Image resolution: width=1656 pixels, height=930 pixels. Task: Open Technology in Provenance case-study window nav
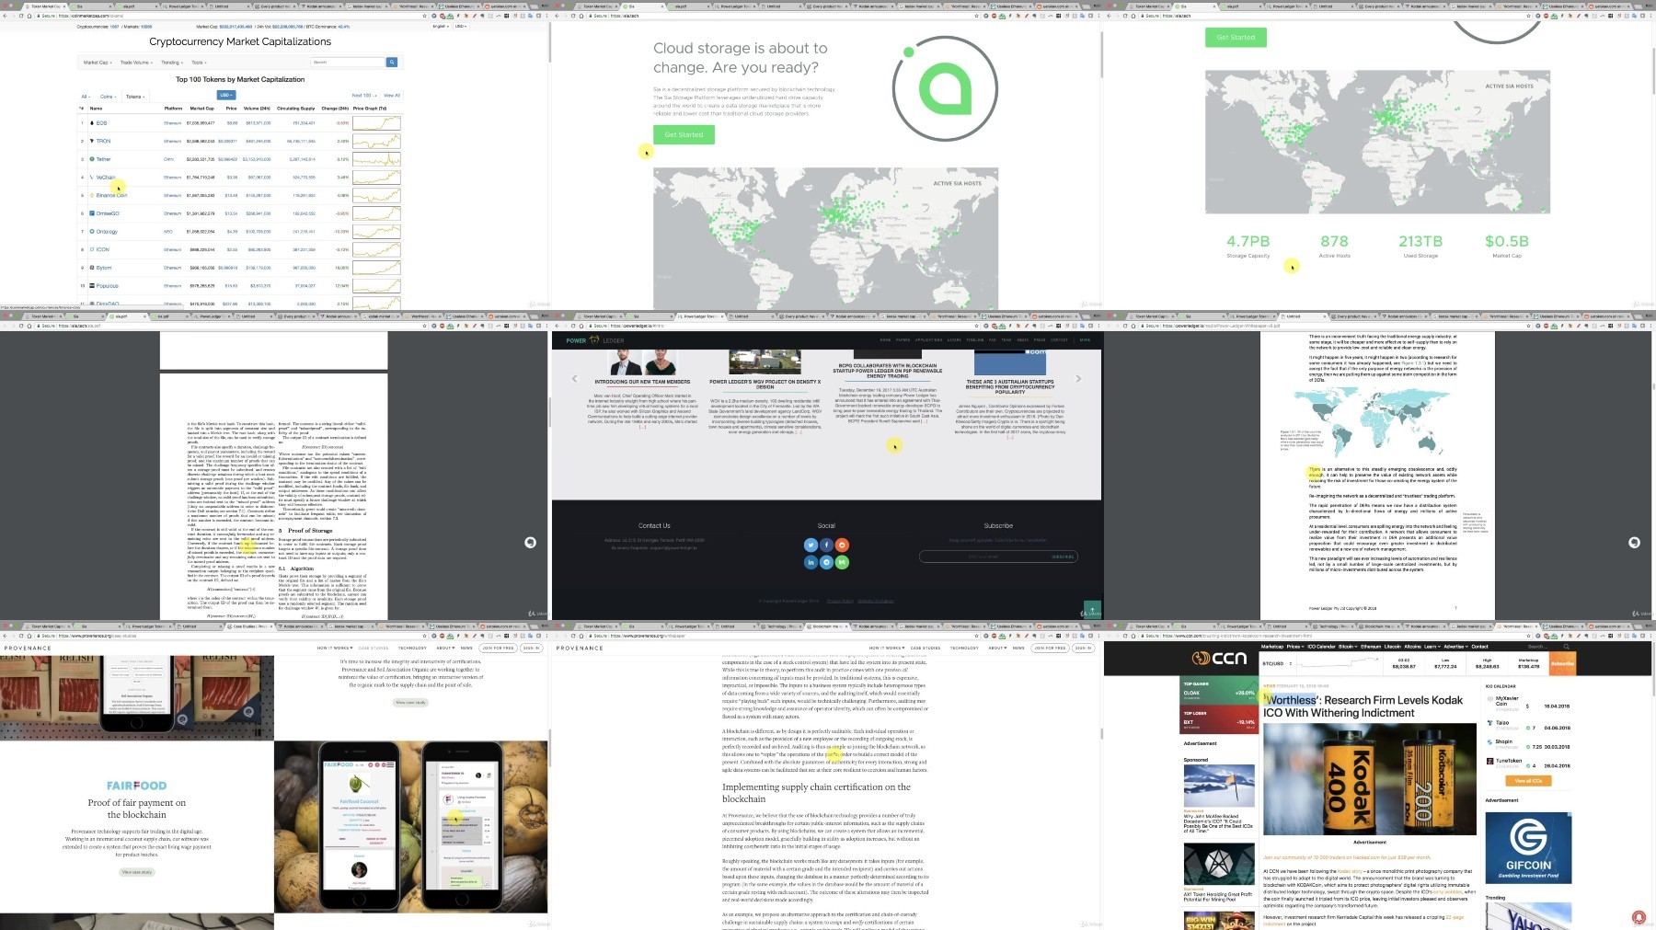coord(412,649)
